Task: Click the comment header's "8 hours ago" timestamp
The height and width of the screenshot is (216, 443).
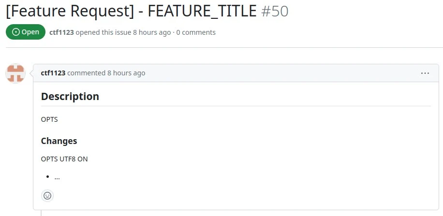Action: pyautogui.click(x=126, y=73)
